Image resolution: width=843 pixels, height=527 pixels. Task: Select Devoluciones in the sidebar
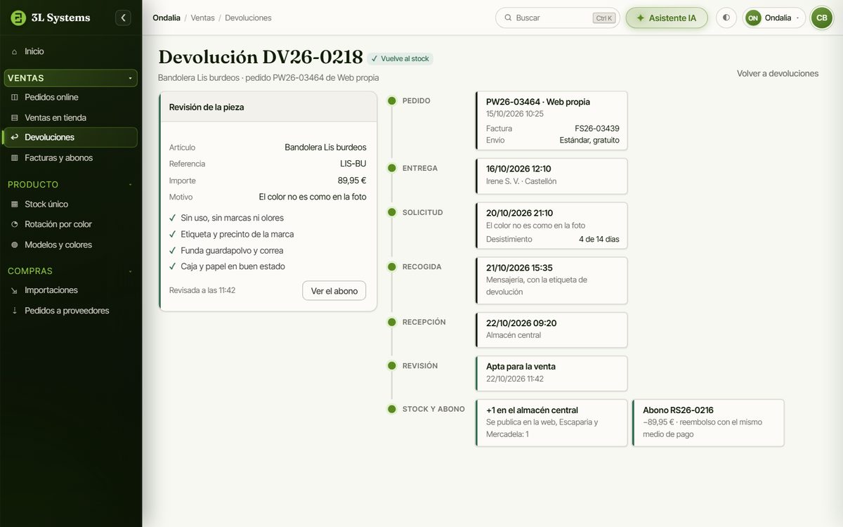(70, 137)
